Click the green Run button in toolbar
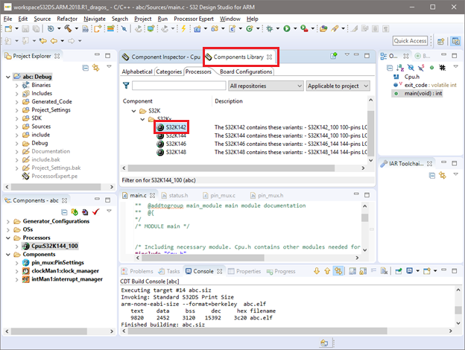The image size is (465, 350). click(286, 29)
